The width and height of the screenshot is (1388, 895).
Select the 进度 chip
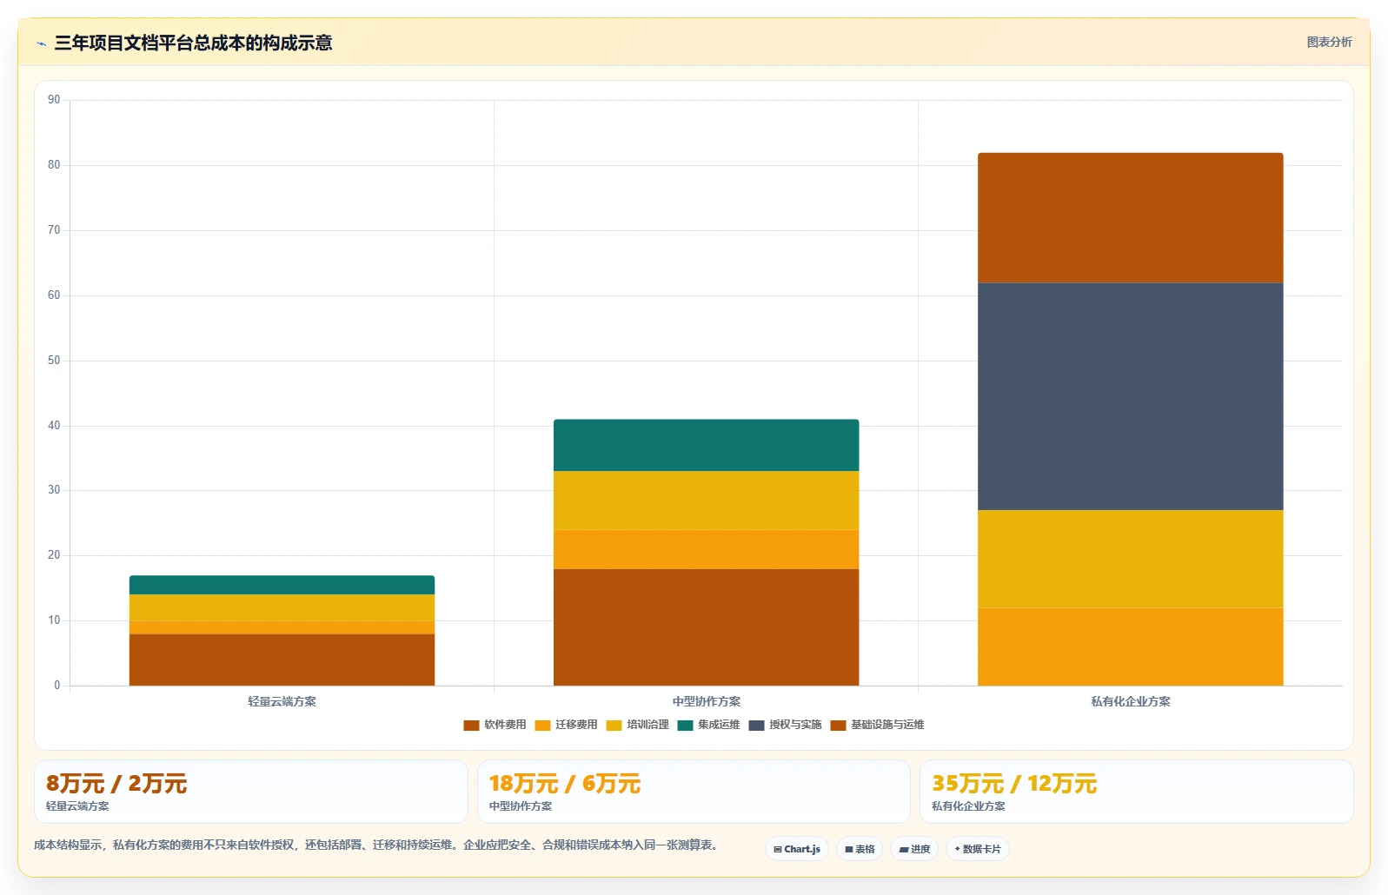pyautogui.click(x=914, y=849)
